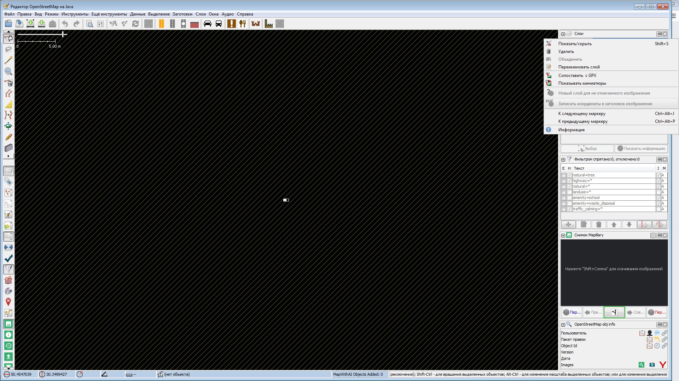
Task: Toggle E checkbox for landuse=* filter
Action: pos(564,192)
